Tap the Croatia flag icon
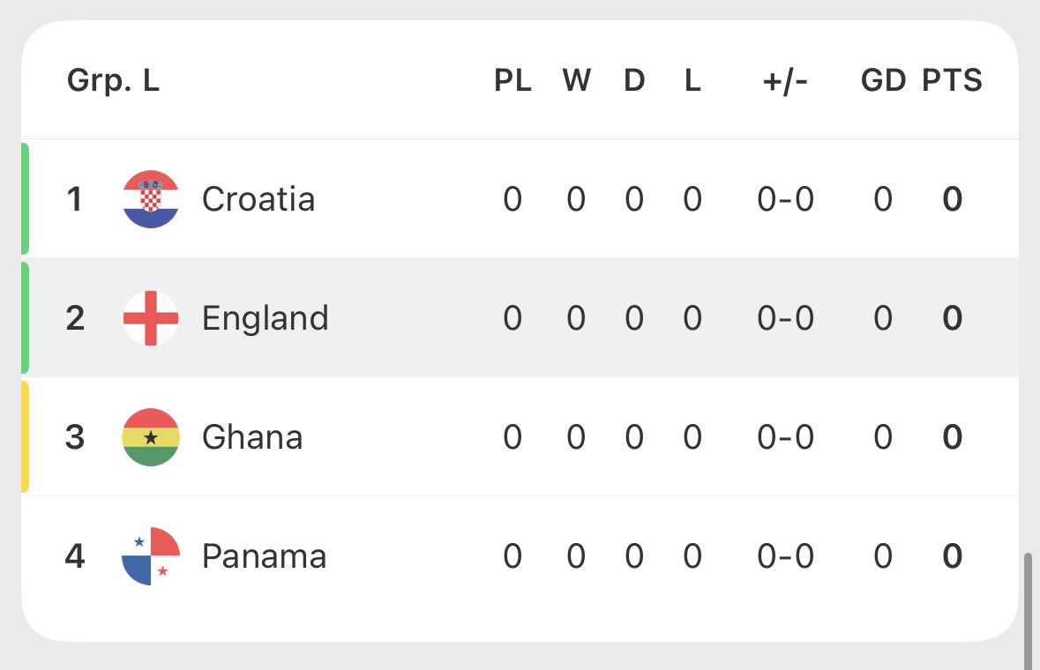Image resolution: width=1040 pixels, height=670 pixels. tap(151, 199)
